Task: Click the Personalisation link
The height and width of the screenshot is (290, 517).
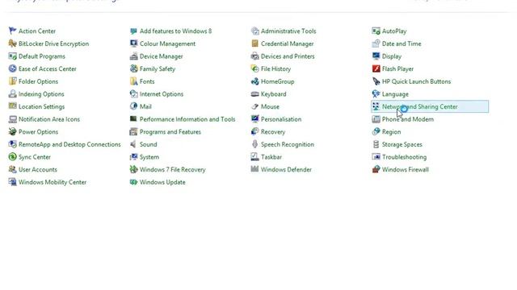Action: [x=281, y=119]
